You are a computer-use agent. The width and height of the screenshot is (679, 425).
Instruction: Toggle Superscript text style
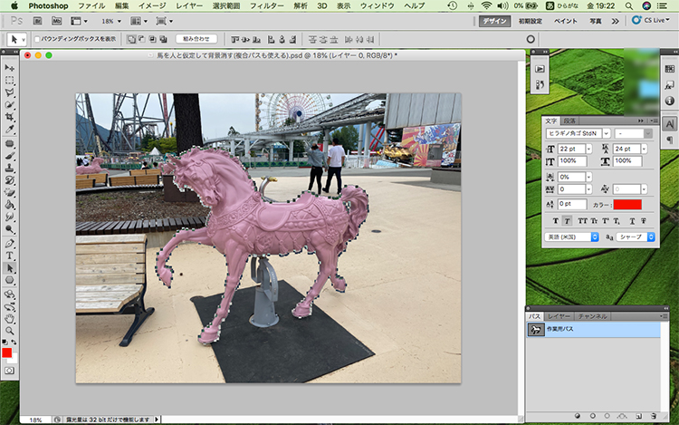(606, 221)
